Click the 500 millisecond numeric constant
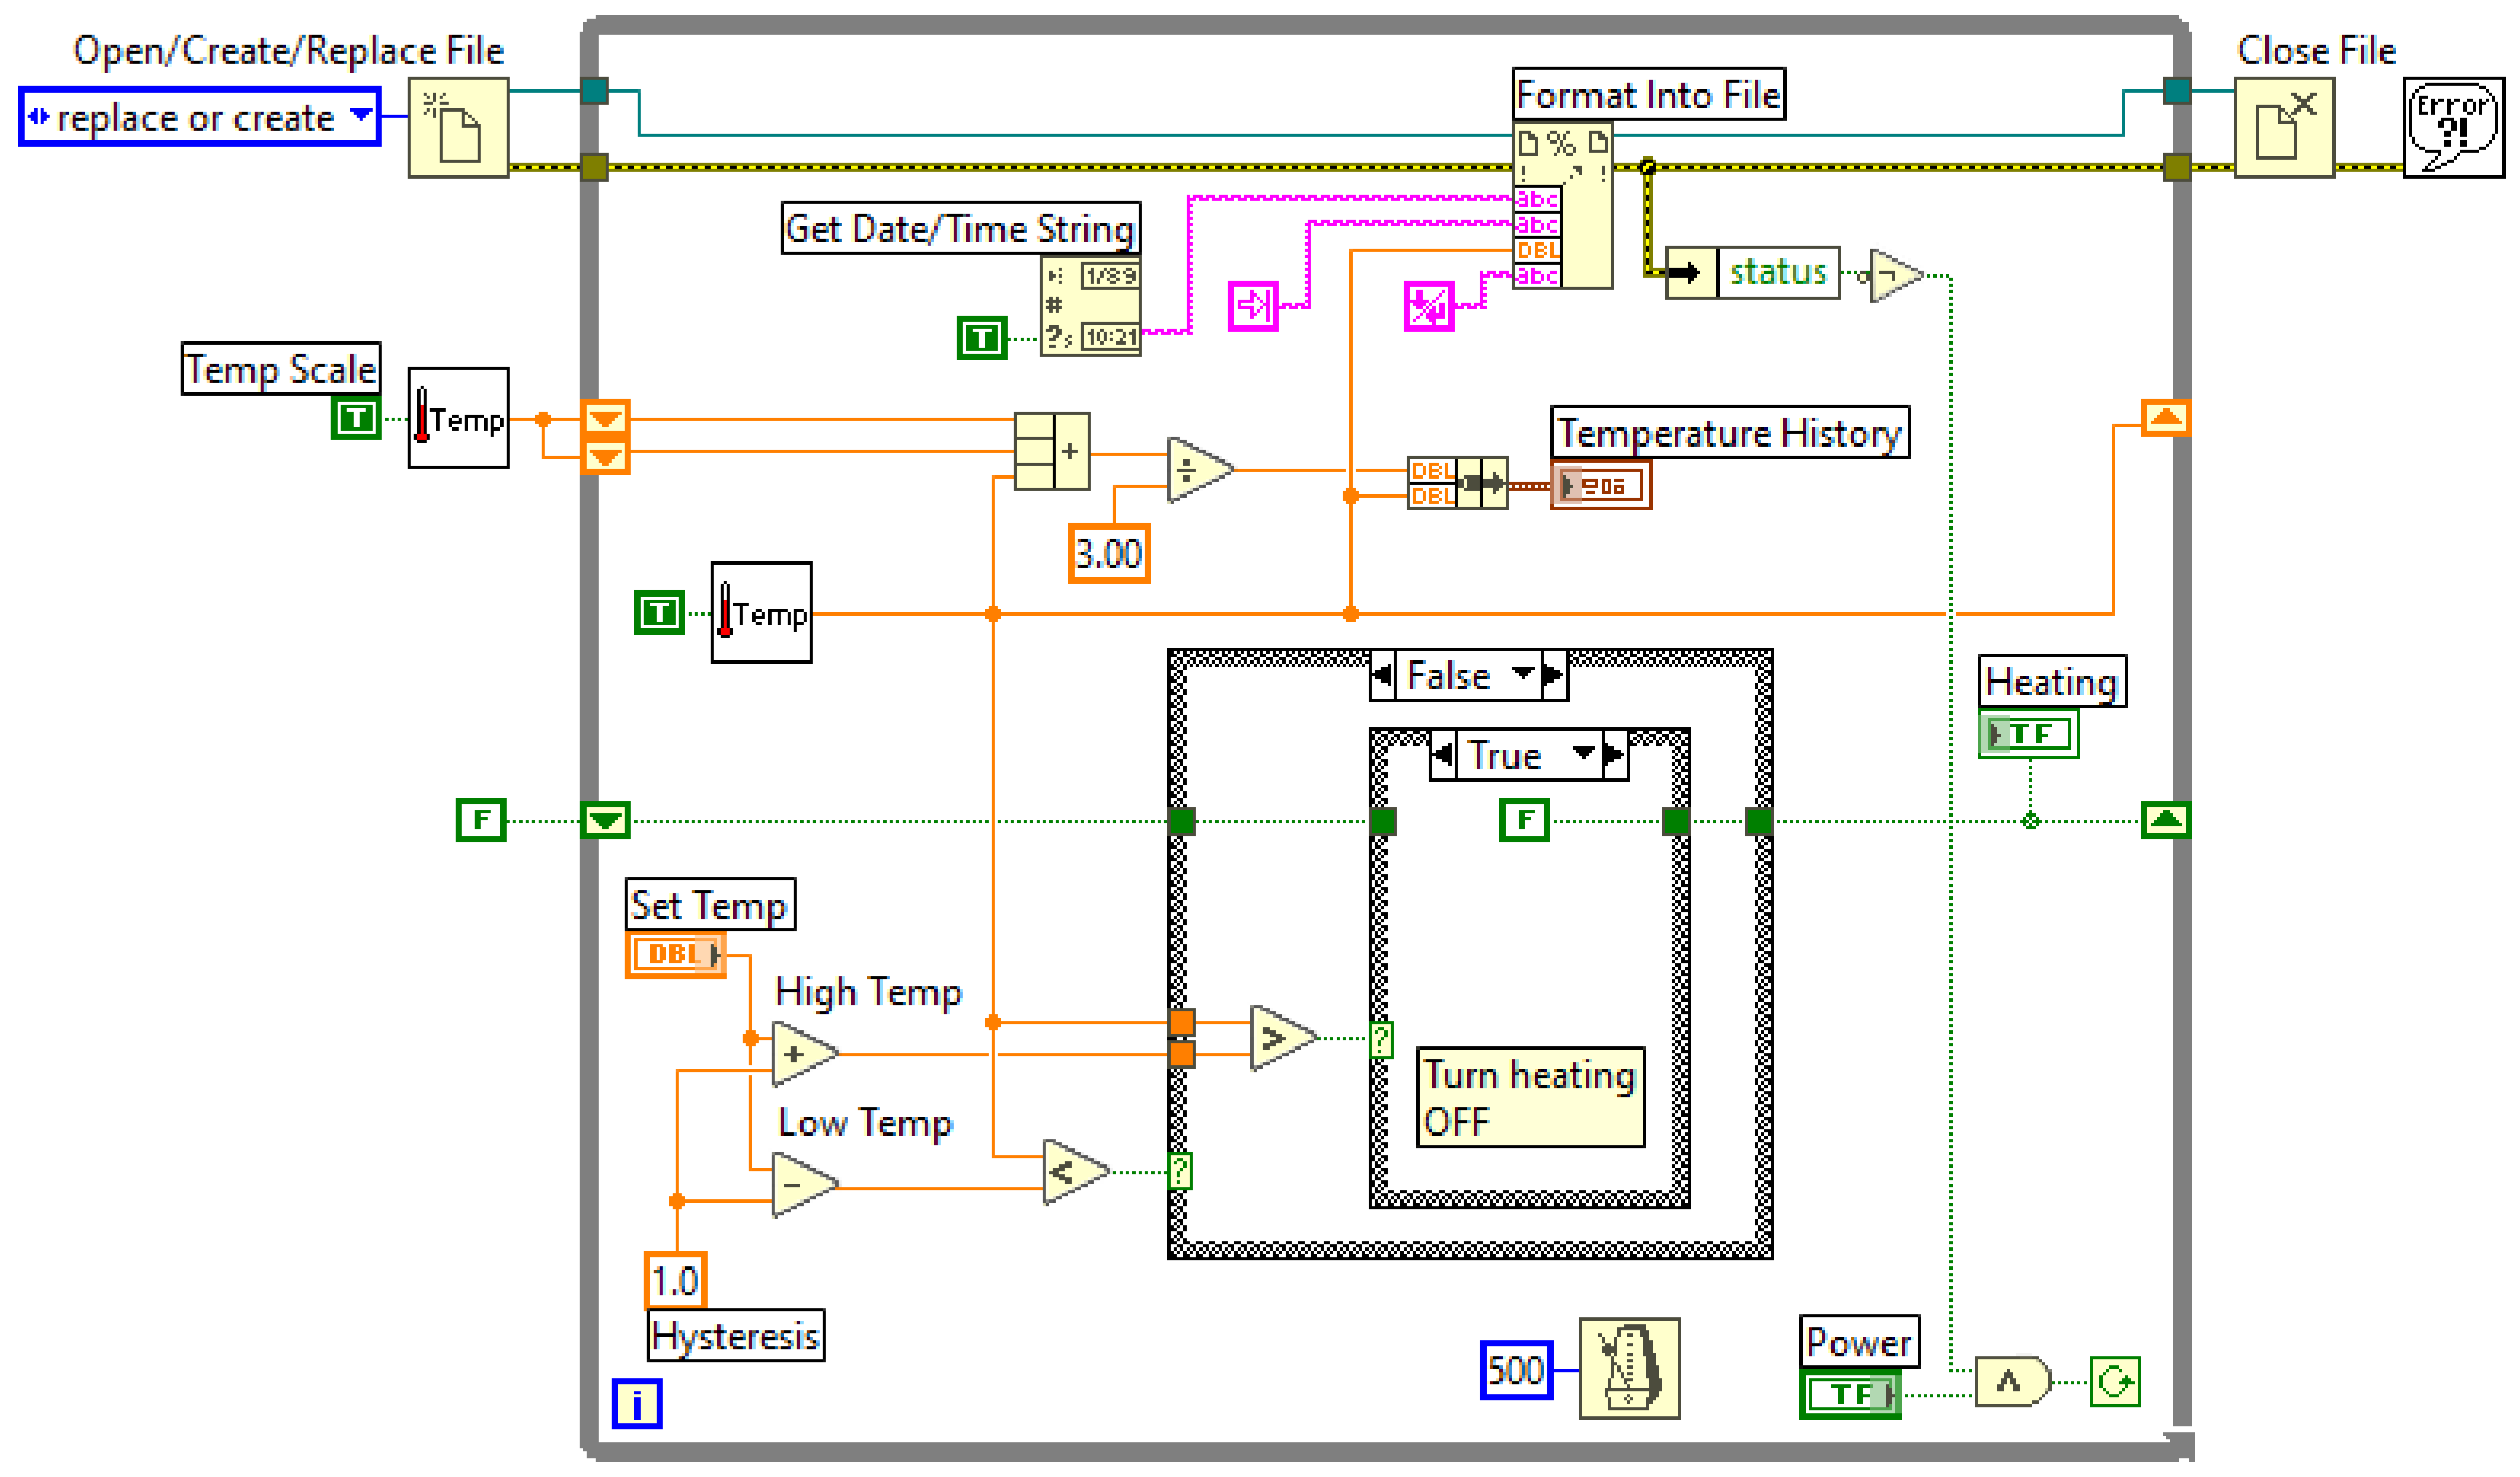The image size is (2520, 1477). 1515,1369
